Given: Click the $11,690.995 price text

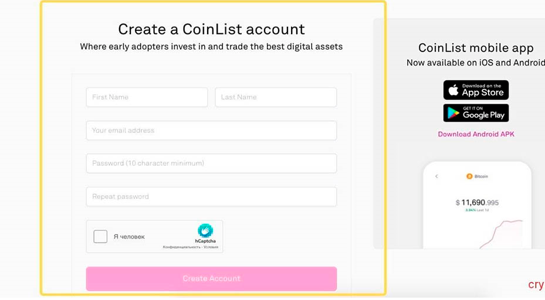Looking at the screenshot, I should pyautogui.click(x=477, y=202).
